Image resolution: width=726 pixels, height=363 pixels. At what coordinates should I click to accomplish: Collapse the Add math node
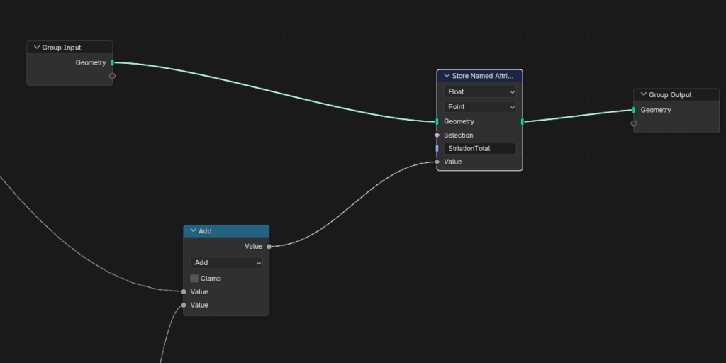pyautogui.click(x=194, y=230)
